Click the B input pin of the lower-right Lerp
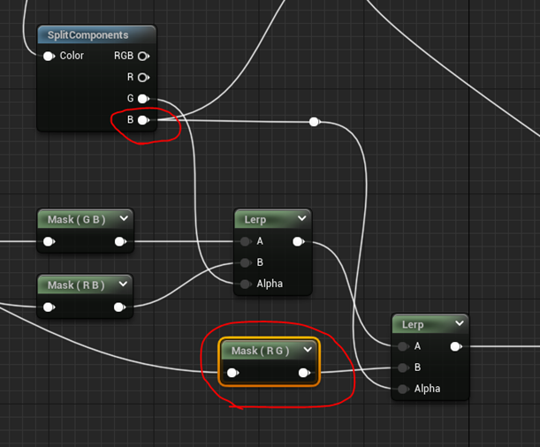Image resolution: width=540 pixels, height=447 pixels. [x=403, y=367]
